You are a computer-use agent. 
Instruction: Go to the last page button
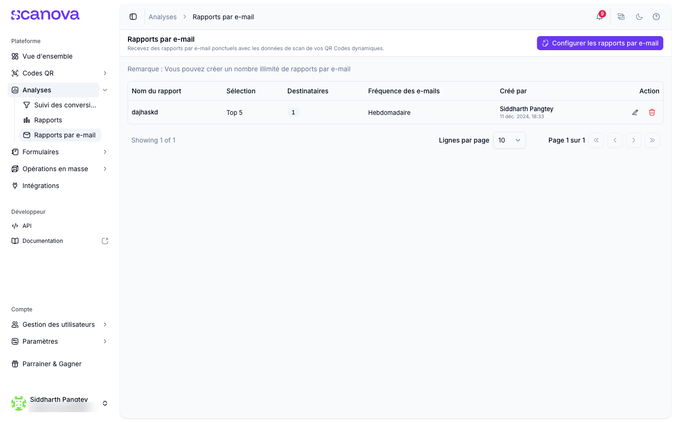coord(652,140)
